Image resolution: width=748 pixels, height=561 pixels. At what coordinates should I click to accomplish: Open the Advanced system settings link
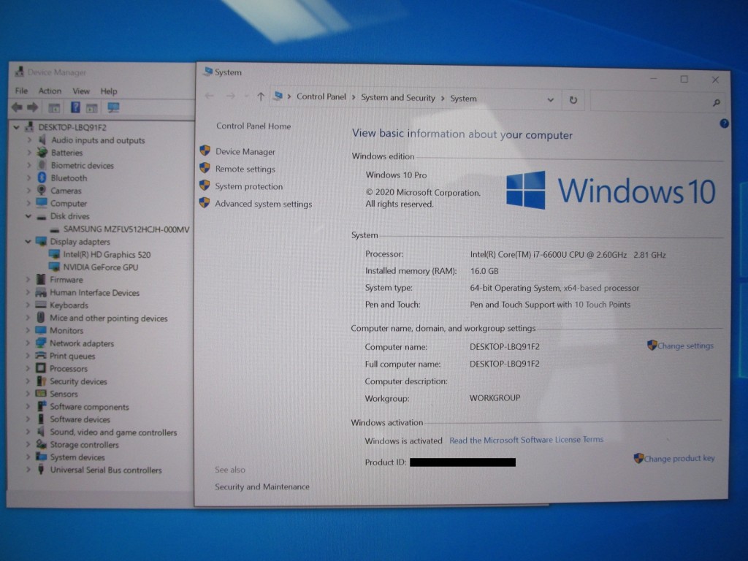pos(263,204)
